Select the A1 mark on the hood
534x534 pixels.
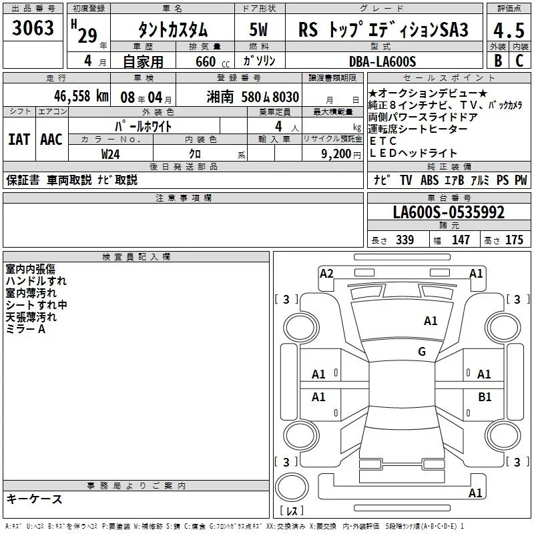click(431, 321)
